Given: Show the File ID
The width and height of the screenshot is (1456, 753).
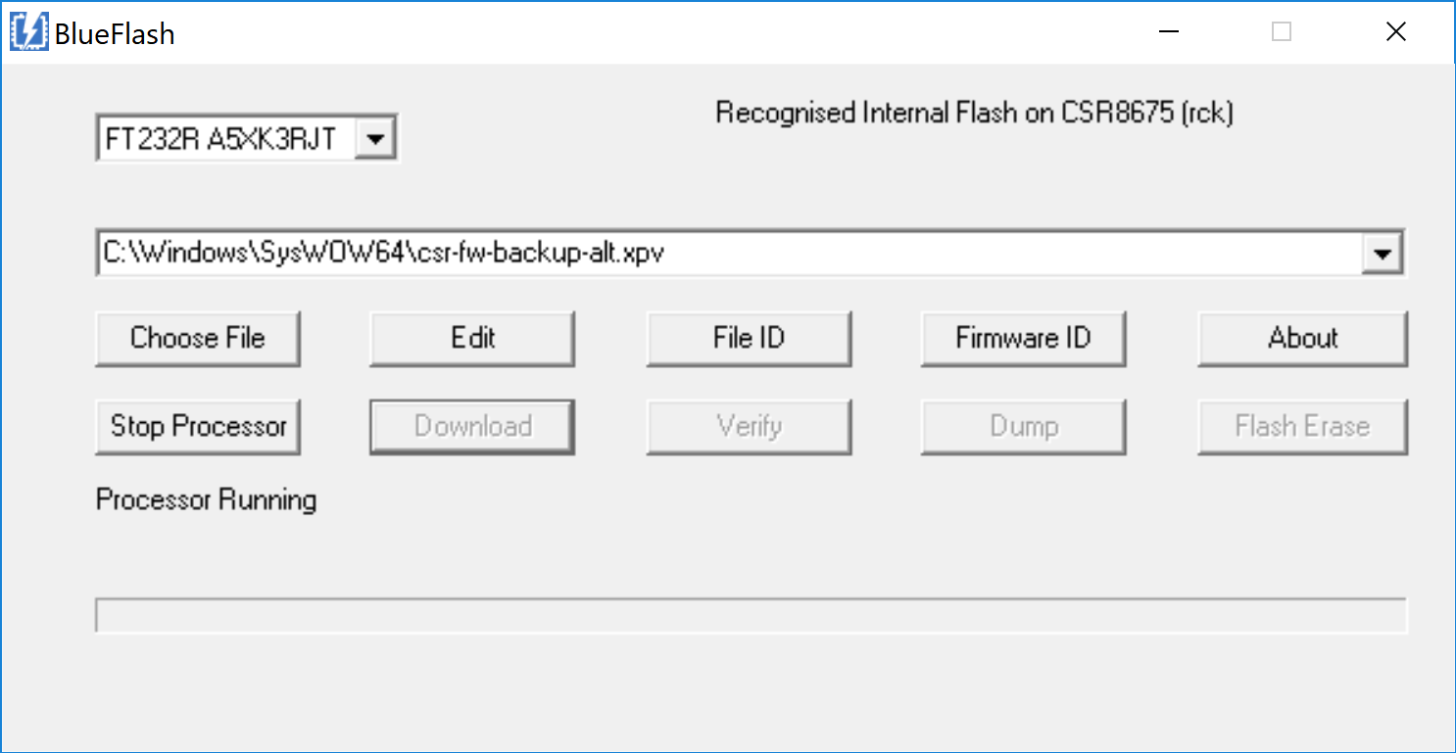Looking at the screenshot, I should 749,339.
